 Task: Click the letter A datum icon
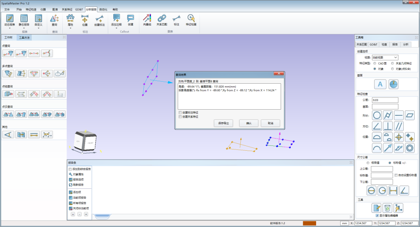pyautogui.click(x=380, y=84)
